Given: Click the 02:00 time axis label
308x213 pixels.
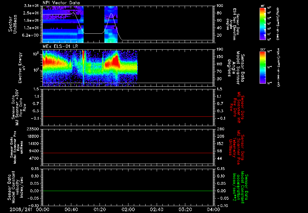Looking at the screenshot, I should click(128, 210).
